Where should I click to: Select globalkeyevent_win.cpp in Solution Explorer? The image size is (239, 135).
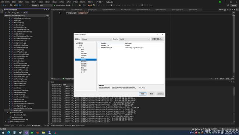pos(22,18)
